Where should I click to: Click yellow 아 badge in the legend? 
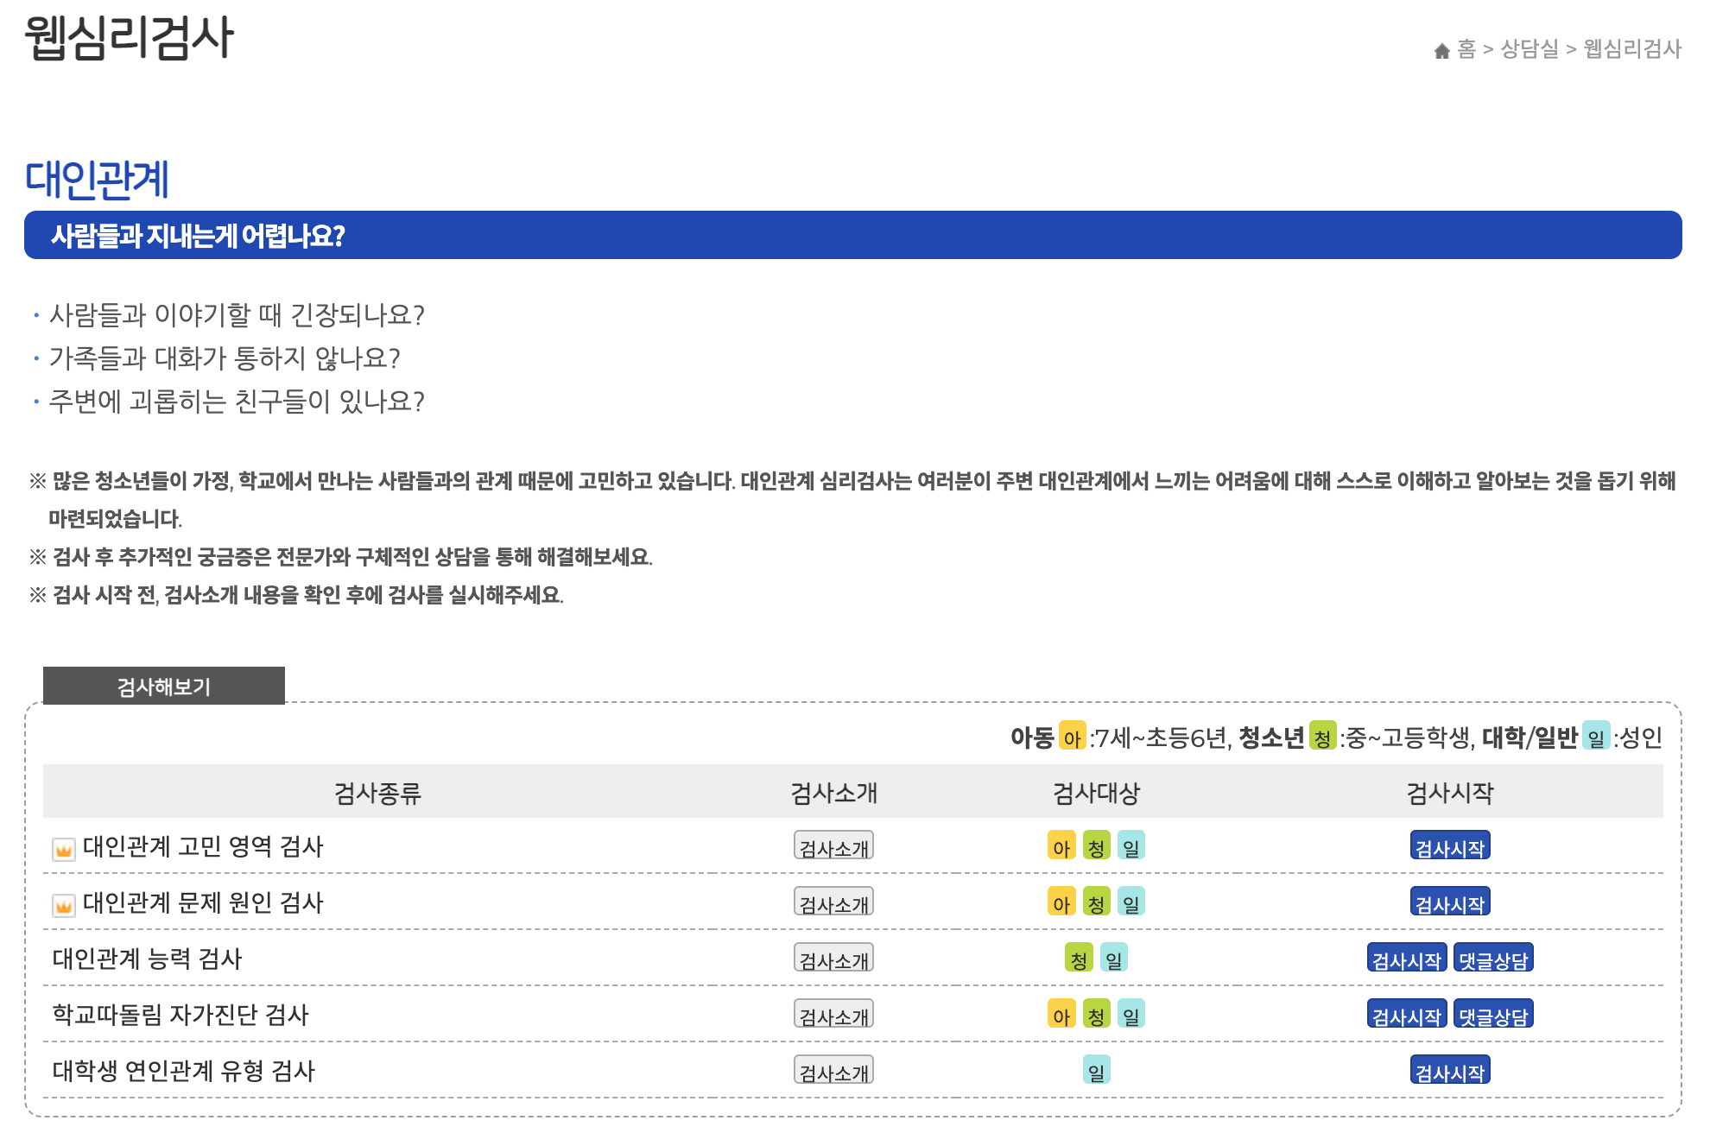click(1072, 737)
